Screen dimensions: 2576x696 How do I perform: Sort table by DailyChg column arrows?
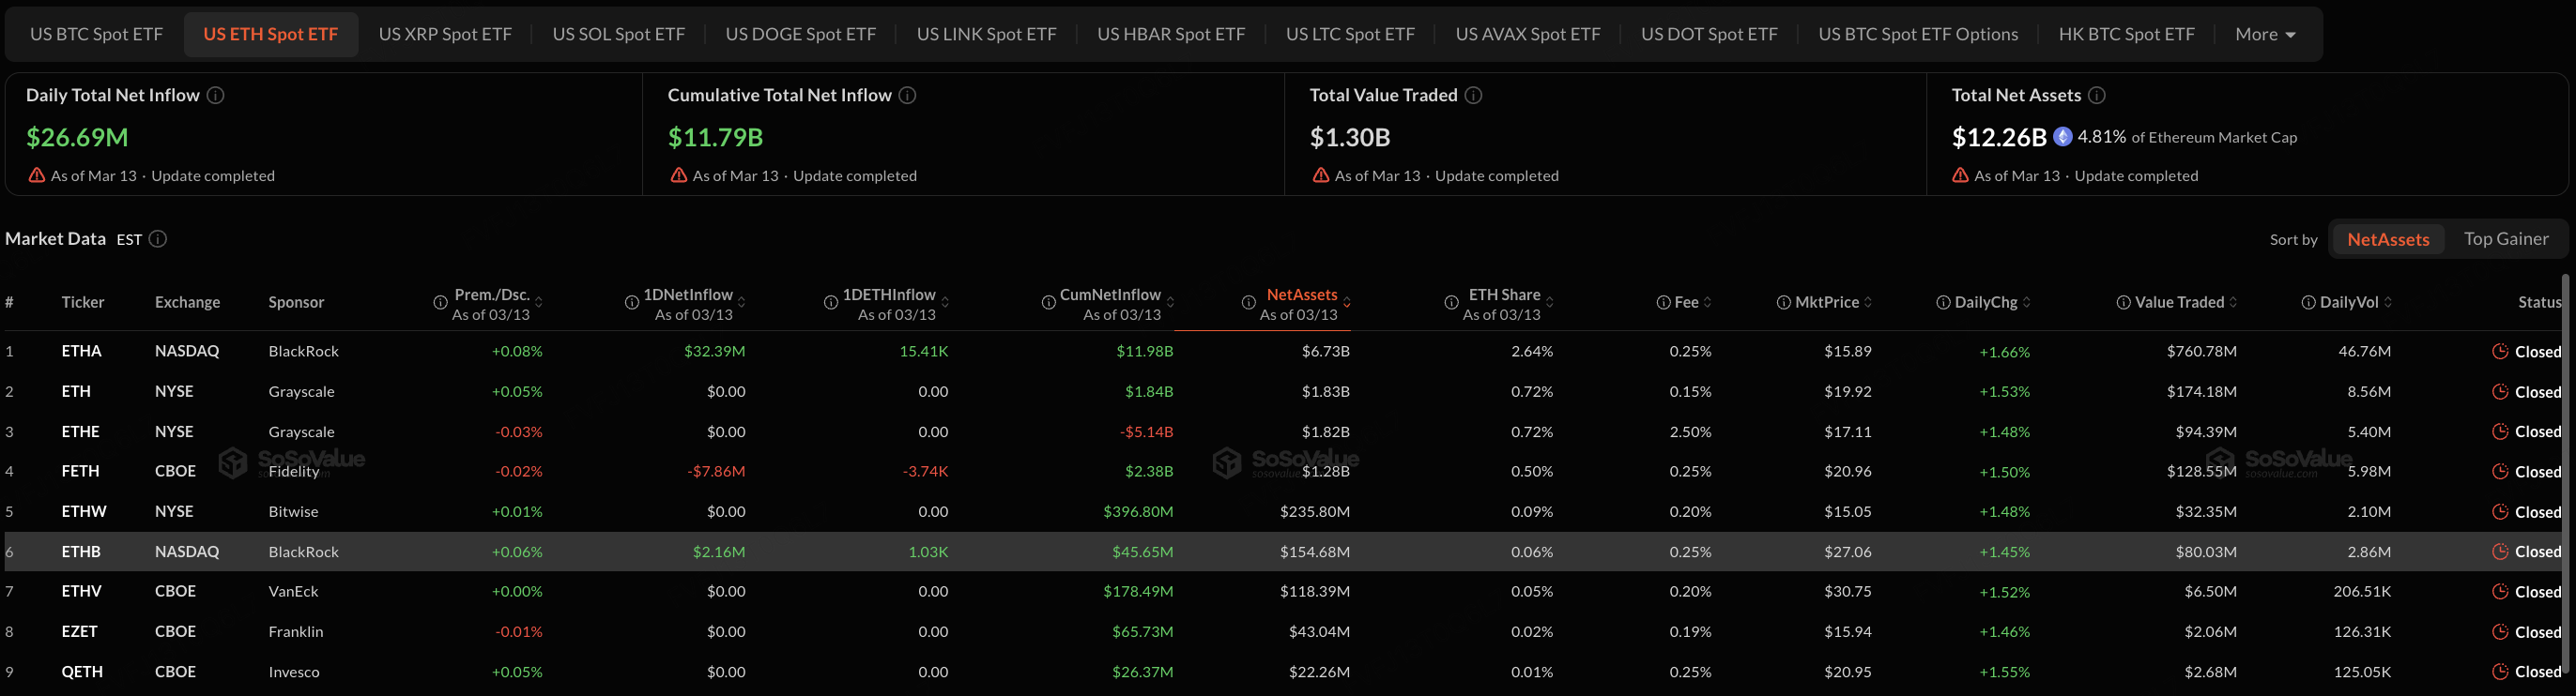(x=2027, y=303)
